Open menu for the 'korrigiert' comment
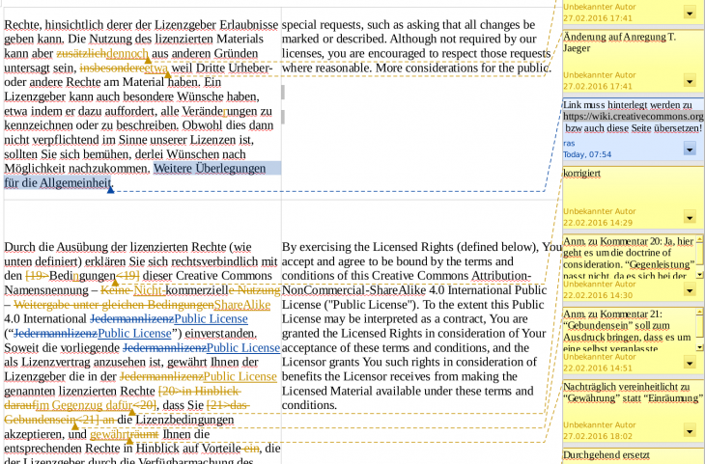705x464 pixels. 690,222
